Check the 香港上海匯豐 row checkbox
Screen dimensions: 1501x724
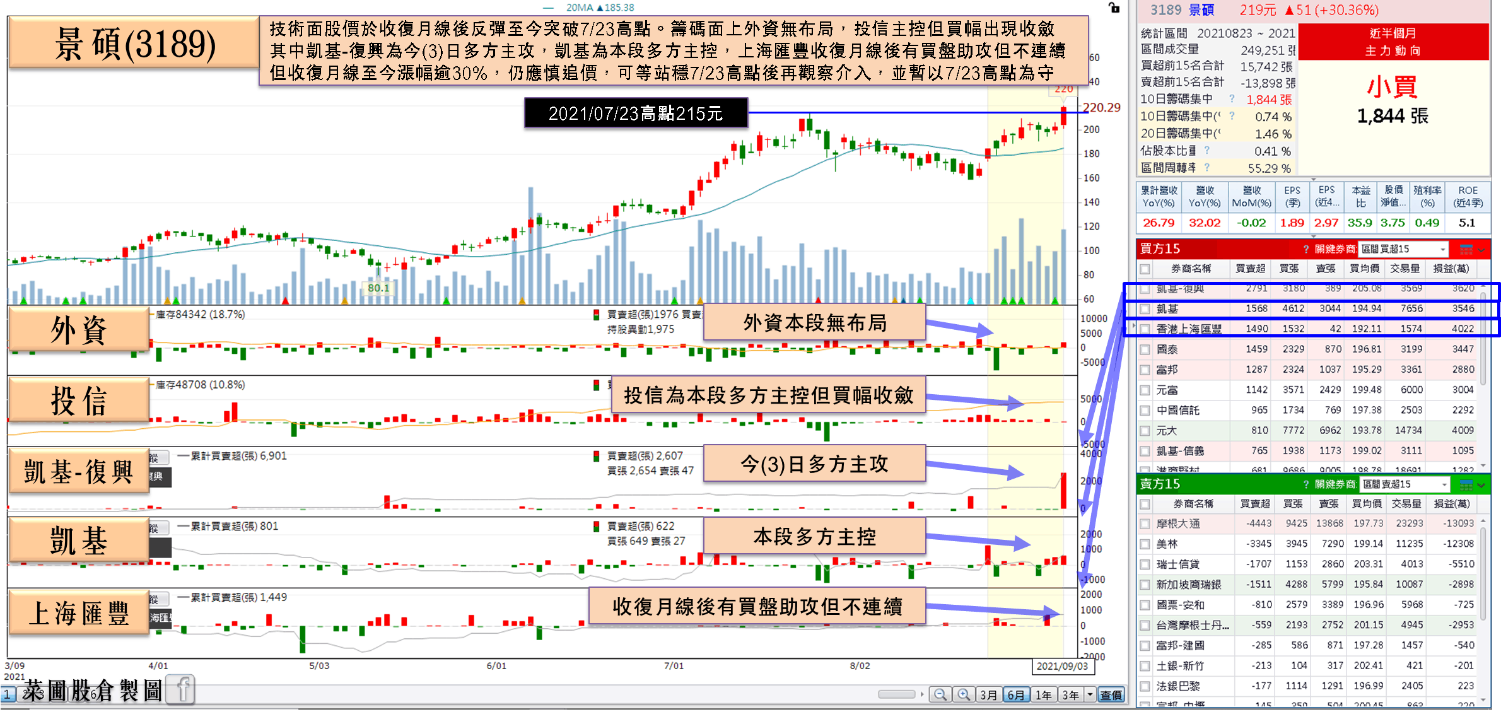1145,329
